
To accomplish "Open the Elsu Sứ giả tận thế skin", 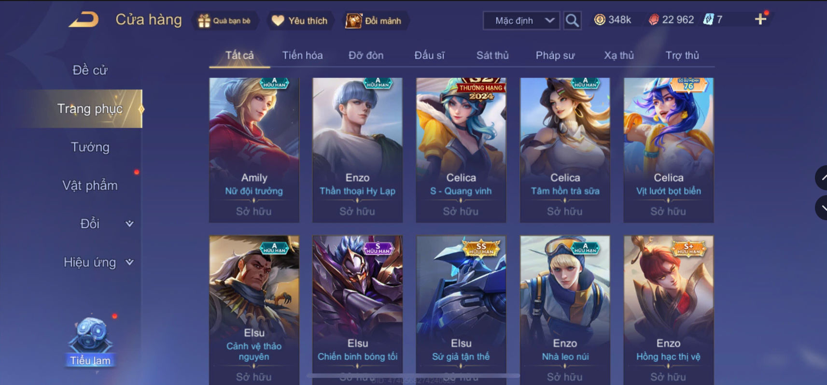I will (461, 309).
